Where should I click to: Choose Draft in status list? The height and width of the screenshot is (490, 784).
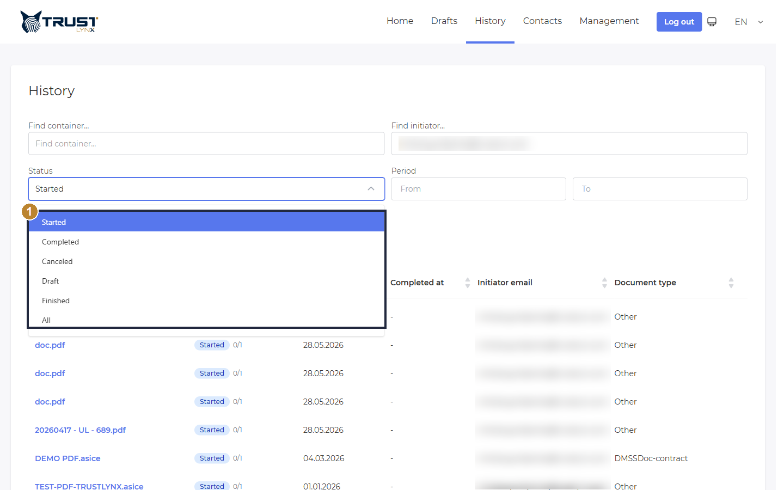click(x=207, y=281)
